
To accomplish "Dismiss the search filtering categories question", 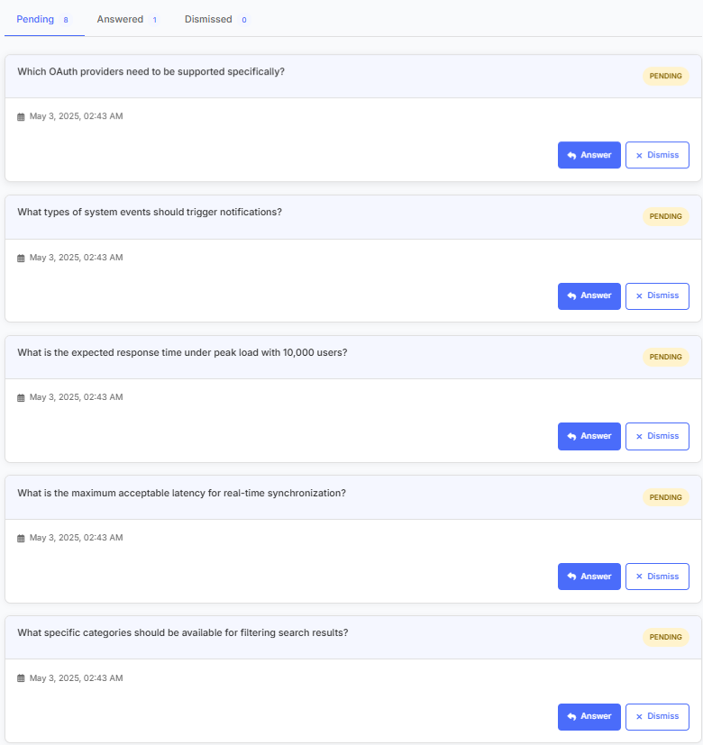I will click(657, 716).
